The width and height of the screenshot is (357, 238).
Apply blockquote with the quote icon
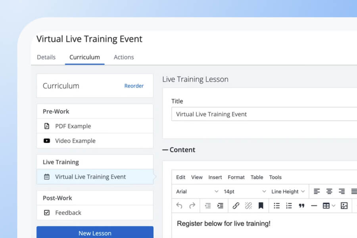point(301,206)
